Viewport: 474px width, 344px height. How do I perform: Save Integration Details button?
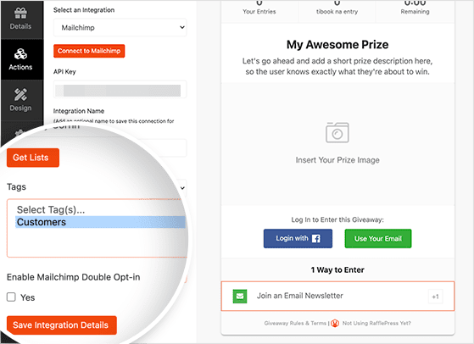coord(62,325)
